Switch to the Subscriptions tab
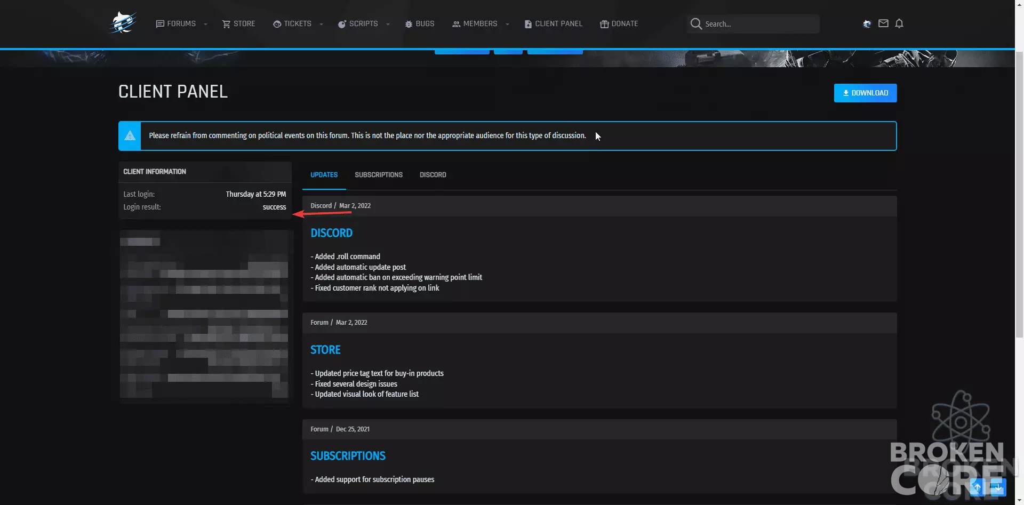Image resolution: width=1024 pixels, height=505 pixels. pos(379,175)
